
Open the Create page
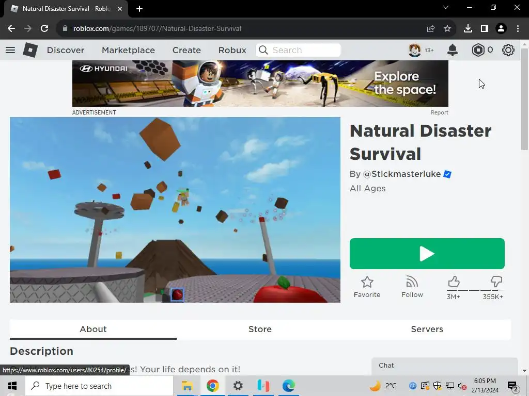point(186,50)
